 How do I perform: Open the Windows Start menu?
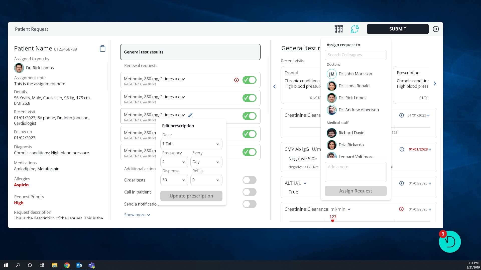(6, 265)
